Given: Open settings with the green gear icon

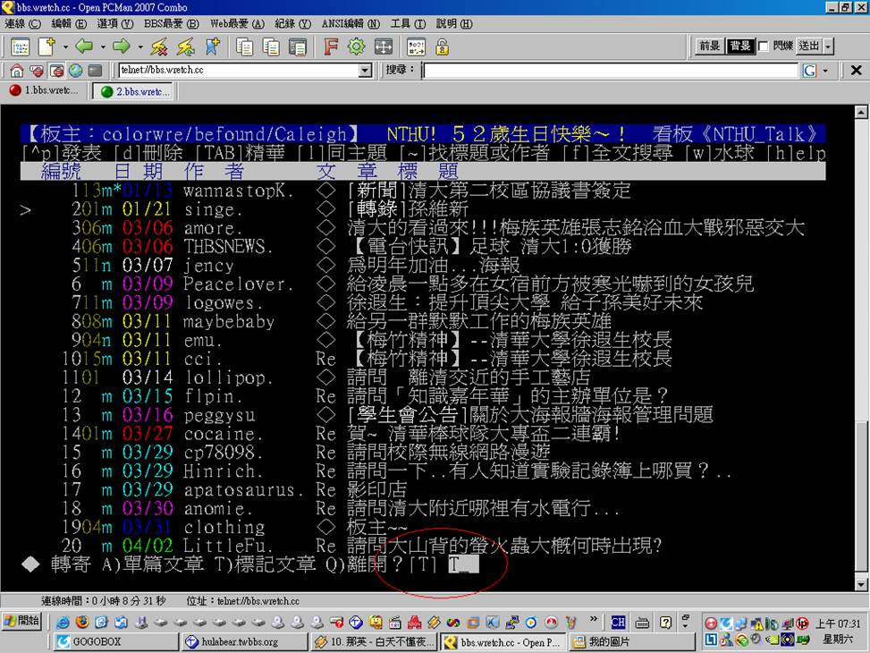Looking at the screenshot, I should tap(357, 47).
